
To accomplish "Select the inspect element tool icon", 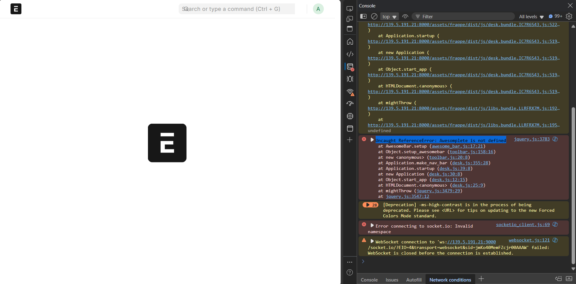I will [350, 9].
